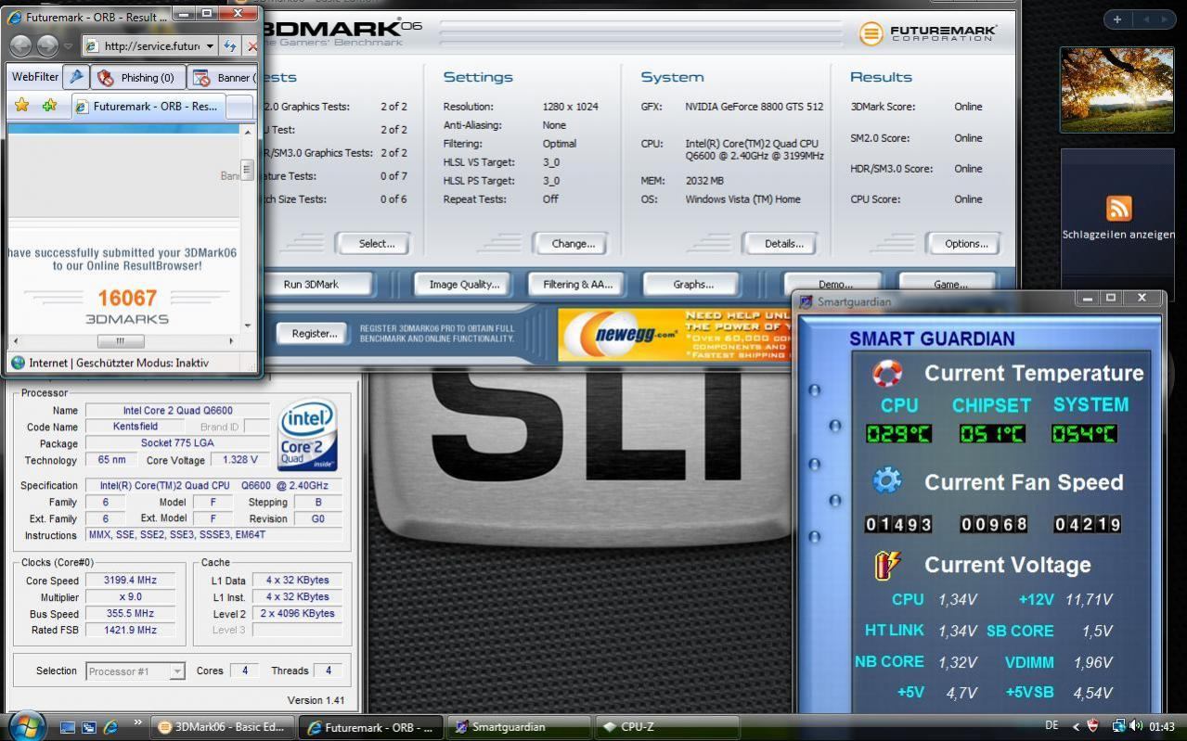The height and width of the screenshot is (741, 1187).
Task: Click the Smart Guardian temperature lifebuoy icon
Action: tap(887, 373)
